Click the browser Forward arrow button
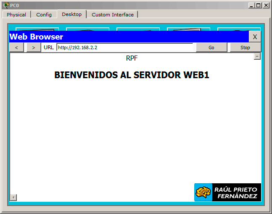Screen dimensions: 272x214 (x=33, y=48)
